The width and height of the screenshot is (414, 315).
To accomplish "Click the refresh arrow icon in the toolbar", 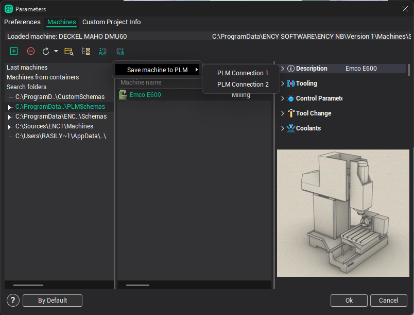I will [46, 51].
